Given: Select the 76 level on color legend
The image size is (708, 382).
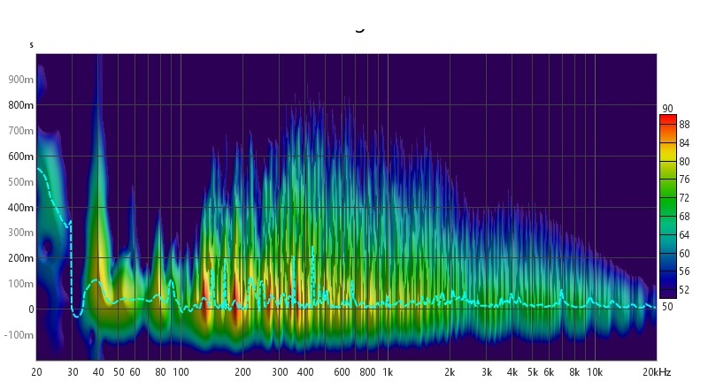Looking at the screenshot, I should (684, 180).
